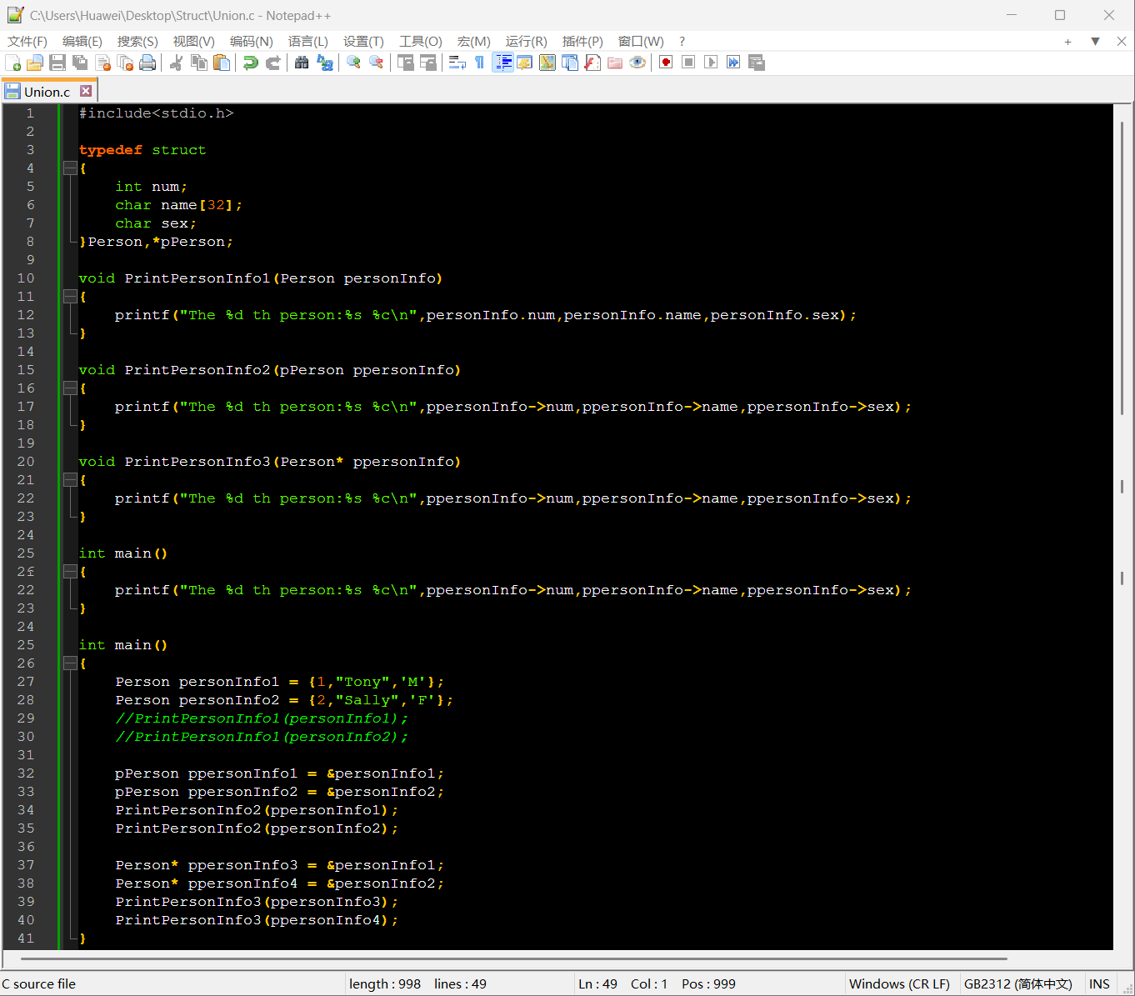Viewport: 1135px width, 996px height.
Task: Open the 搜索(S) menu
Action: 137,42
